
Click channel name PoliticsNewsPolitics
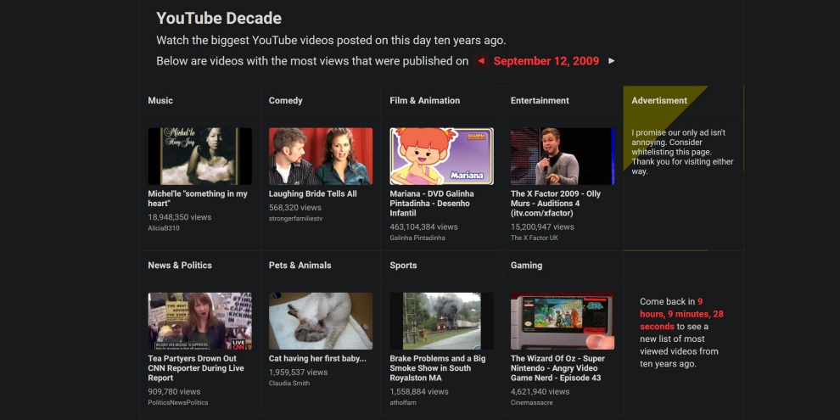[178, 402]
